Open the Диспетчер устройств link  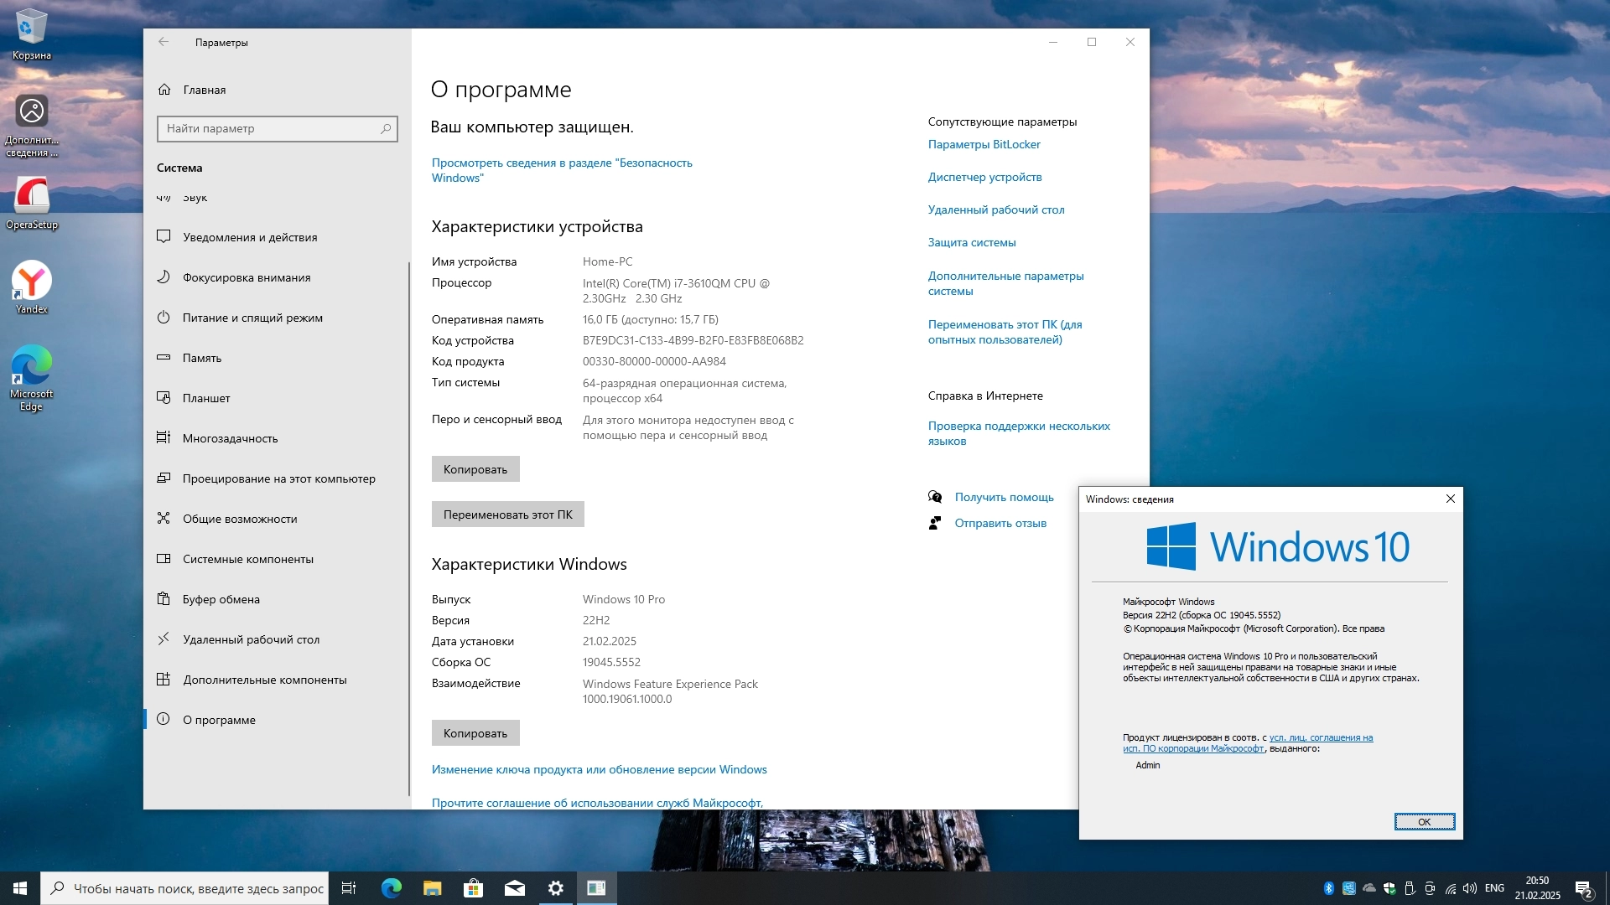tap(984, 177)
